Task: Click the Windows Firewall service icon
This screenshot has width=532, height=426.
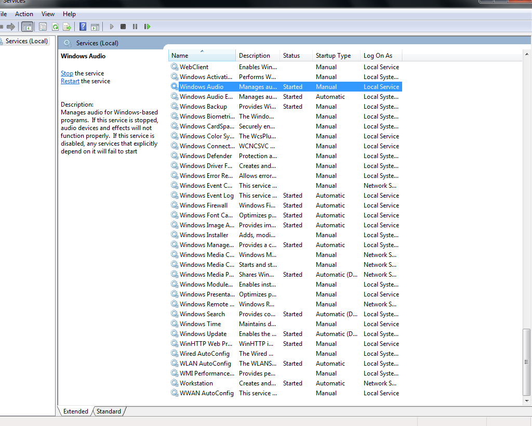Action: (175, 205)
